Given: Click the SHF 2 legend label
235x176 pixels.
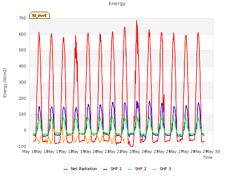Looking at the screenshot, I should coord(141,169).
